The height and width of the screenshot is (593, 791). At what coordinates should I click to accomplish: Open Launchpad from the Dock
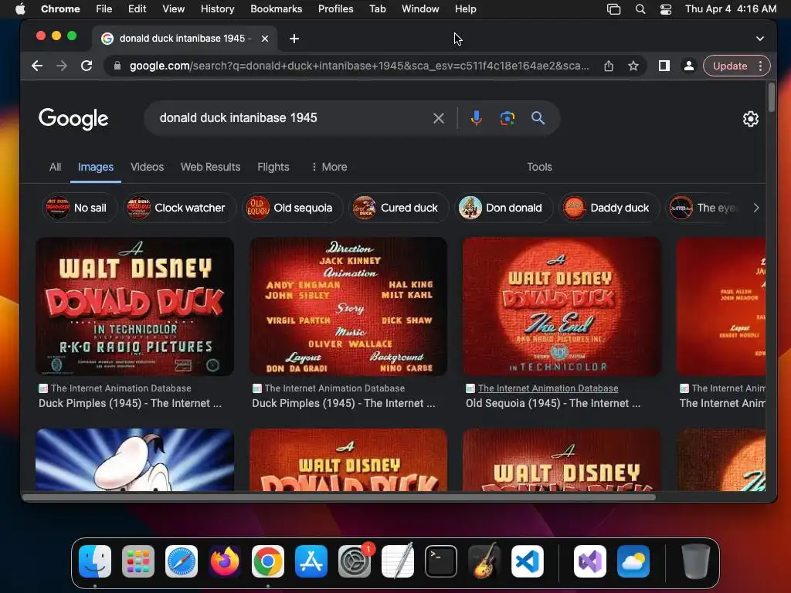tap(138, 561)
